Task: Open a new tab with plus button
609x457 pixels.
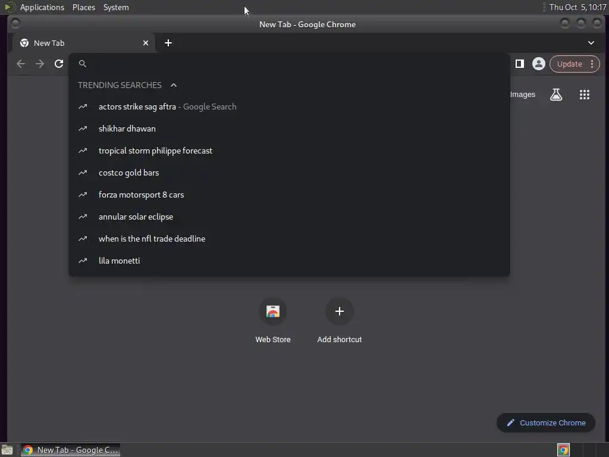Action: click(168, 43)
